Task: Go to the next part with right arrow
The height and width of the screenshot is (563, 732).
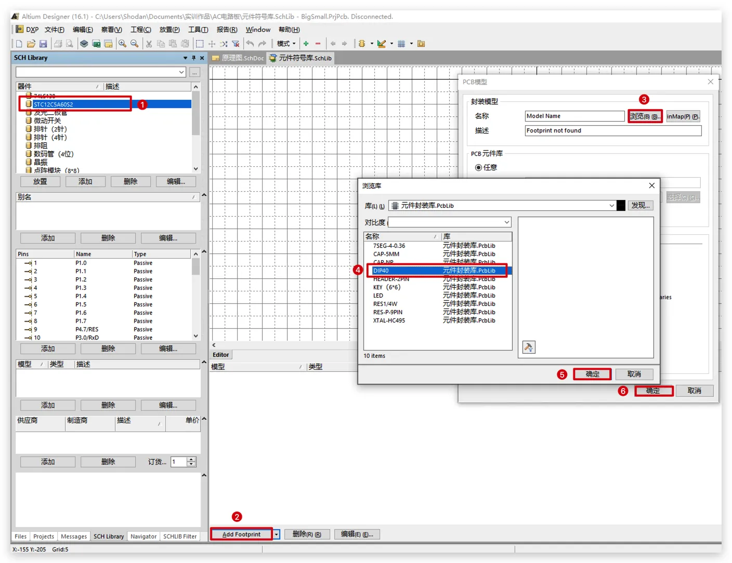Action: (x=344, y=44)
